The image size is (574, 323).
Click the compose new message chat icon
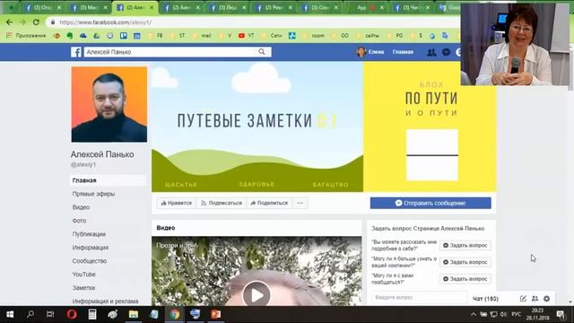[523, 299]
